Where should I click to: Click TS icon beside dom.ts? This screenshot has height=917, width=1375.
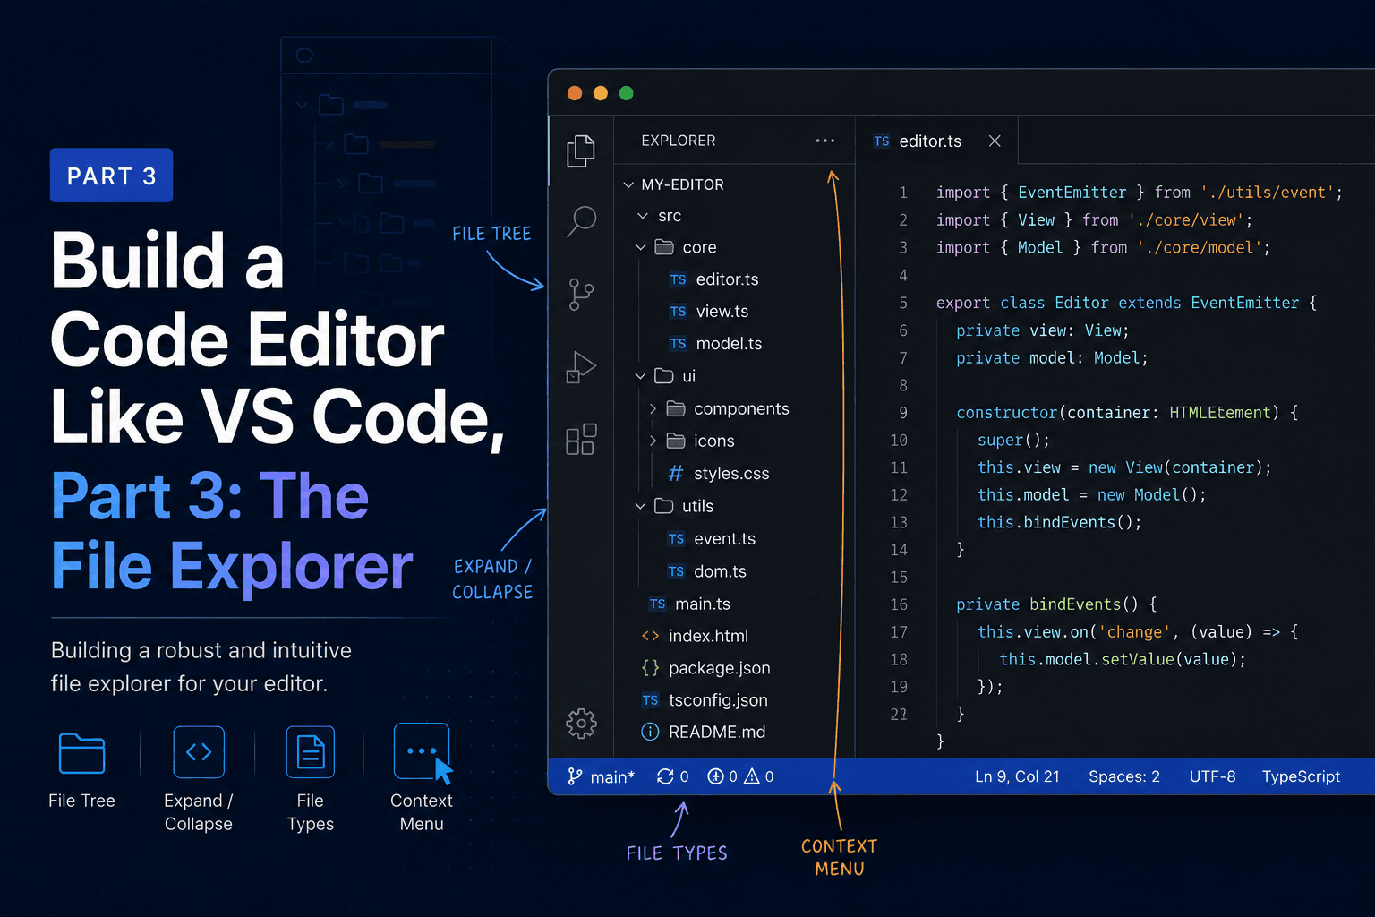click(676, 571)
